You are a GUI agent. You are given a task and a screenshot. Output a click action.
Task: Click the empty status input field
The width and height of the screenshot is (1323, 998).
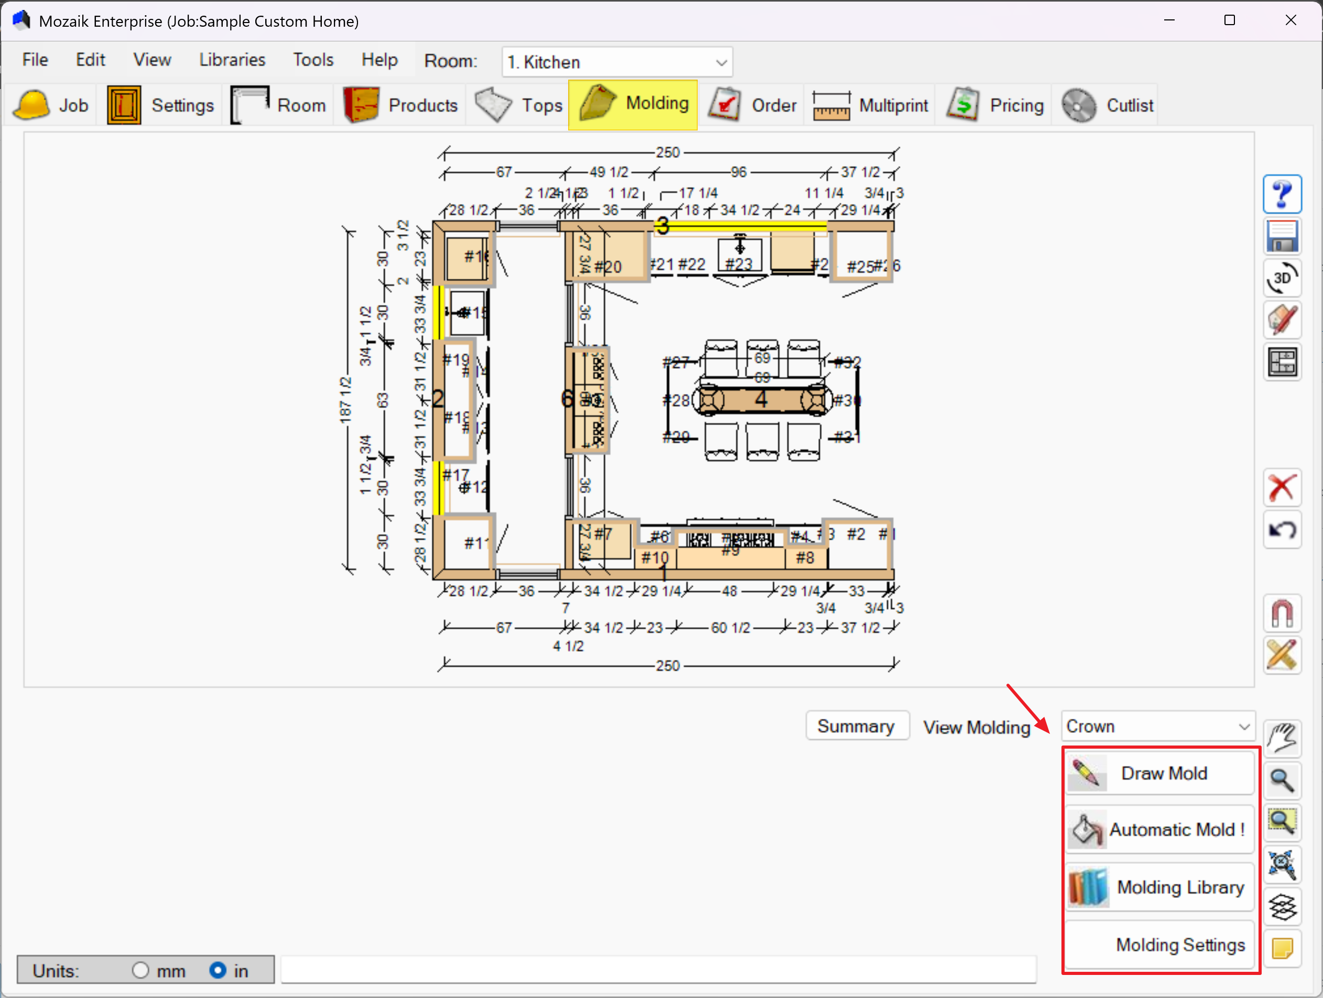pos(658,969)
